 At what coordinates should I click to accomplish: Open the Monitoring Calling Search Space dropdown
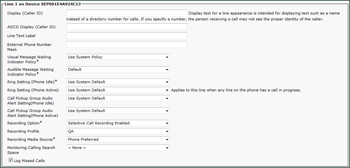(118, 148)
